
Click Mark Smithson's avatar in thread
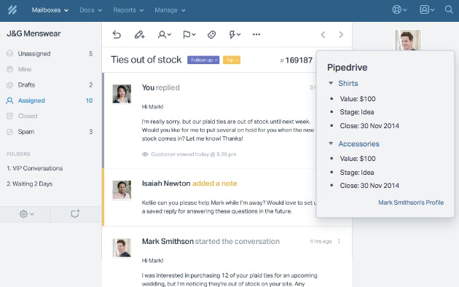122,248
